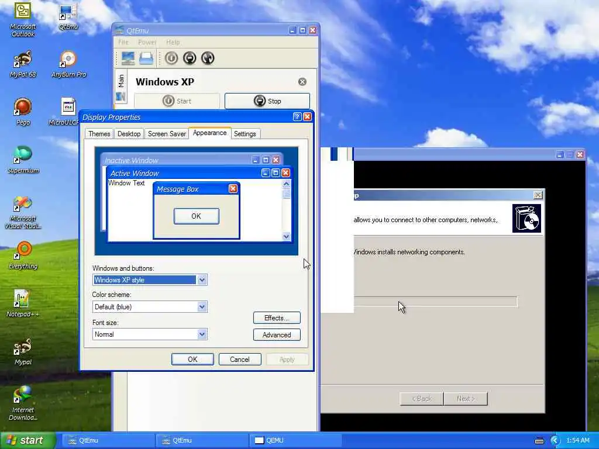Click the third round restart icon in QtEmu toolbar
The width and height of the screenshot is (599, 449).
point(208,58)
